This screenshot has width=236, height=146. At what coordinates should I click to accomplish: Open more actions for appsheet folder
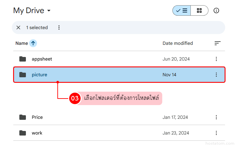click(x=216, y=59)
